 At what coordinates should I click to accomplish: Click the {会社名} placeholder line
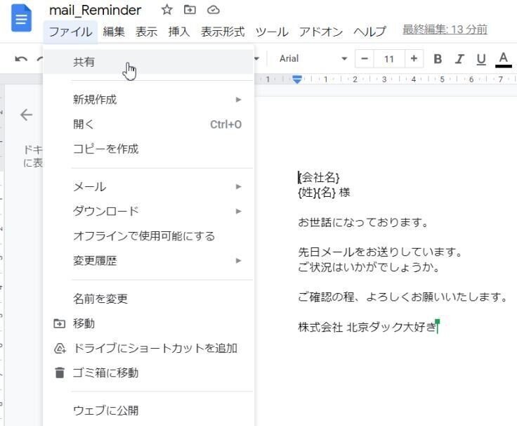point(319,178)
